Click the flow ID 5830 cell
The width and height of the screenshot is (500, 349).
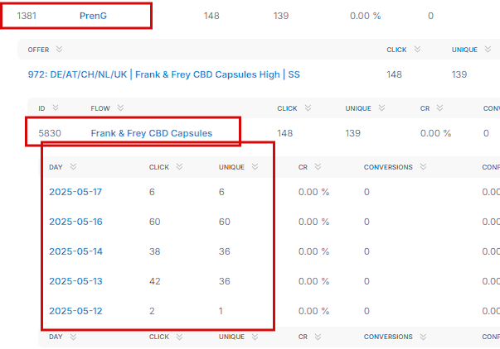pyautogui.click(x=50, y=133)
